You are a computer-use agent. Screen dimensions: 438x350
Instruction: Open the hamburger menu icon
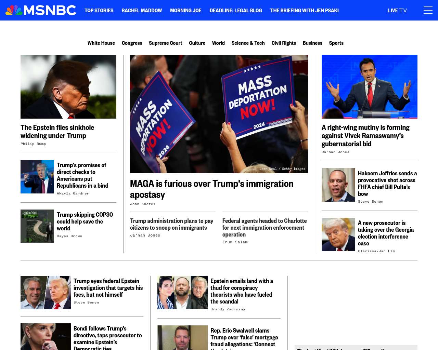click(x=428, y=10)
